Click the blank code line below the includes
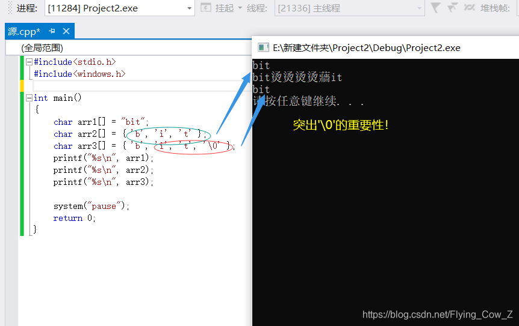This screenshot has height=326, width=519. (142, 86)
